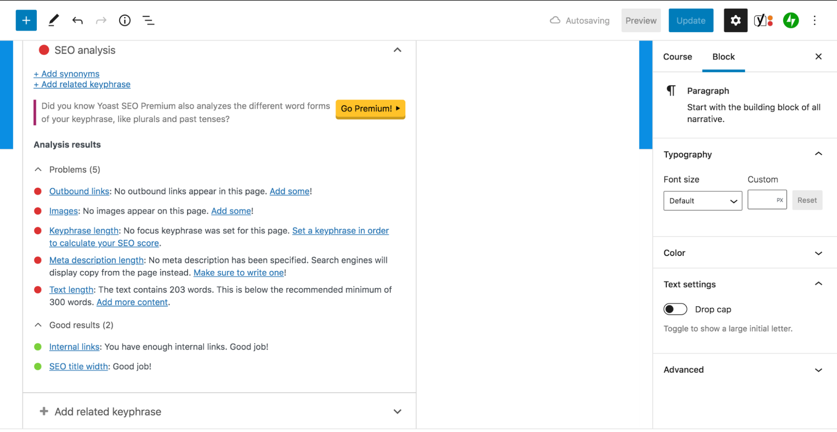Open the document details information icon
This screenshot has width=837, height=432.
[x=124, y=20]
